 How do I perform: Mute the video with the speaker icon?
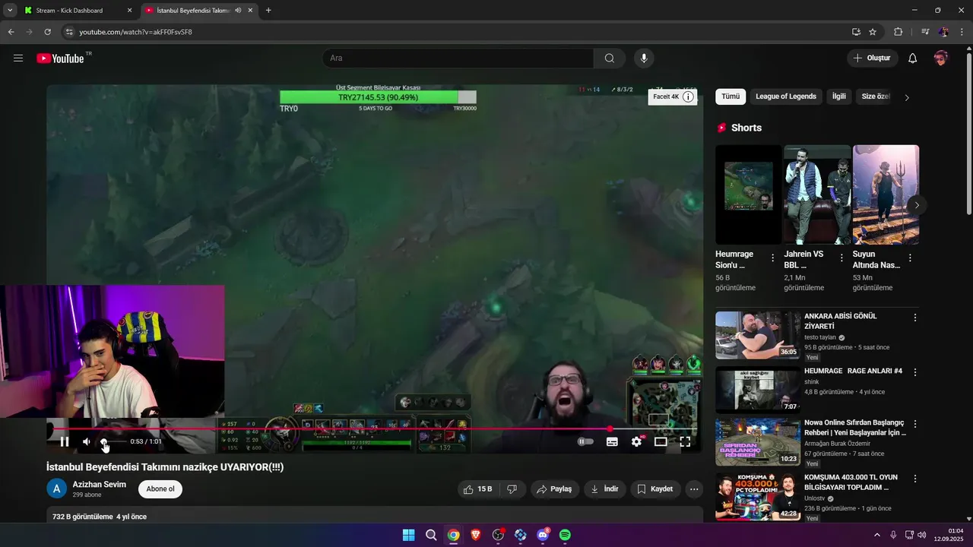(x=87, y=441)
